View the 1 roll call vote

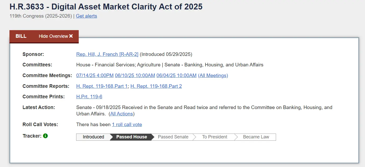[x=127, y=124]
